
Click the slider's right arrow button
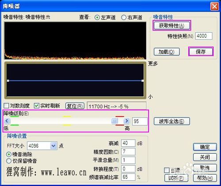(x=126, y=121)
